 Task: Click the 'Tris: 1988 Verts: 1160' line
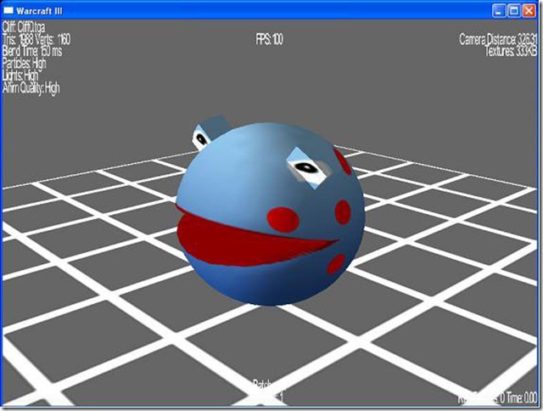(x=36, y=40)
